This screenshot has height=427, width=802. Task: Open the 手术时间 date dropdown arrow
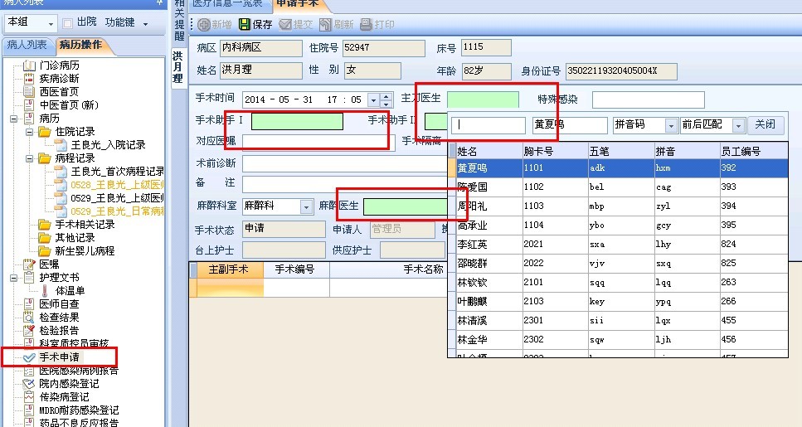tap(374, 99)
